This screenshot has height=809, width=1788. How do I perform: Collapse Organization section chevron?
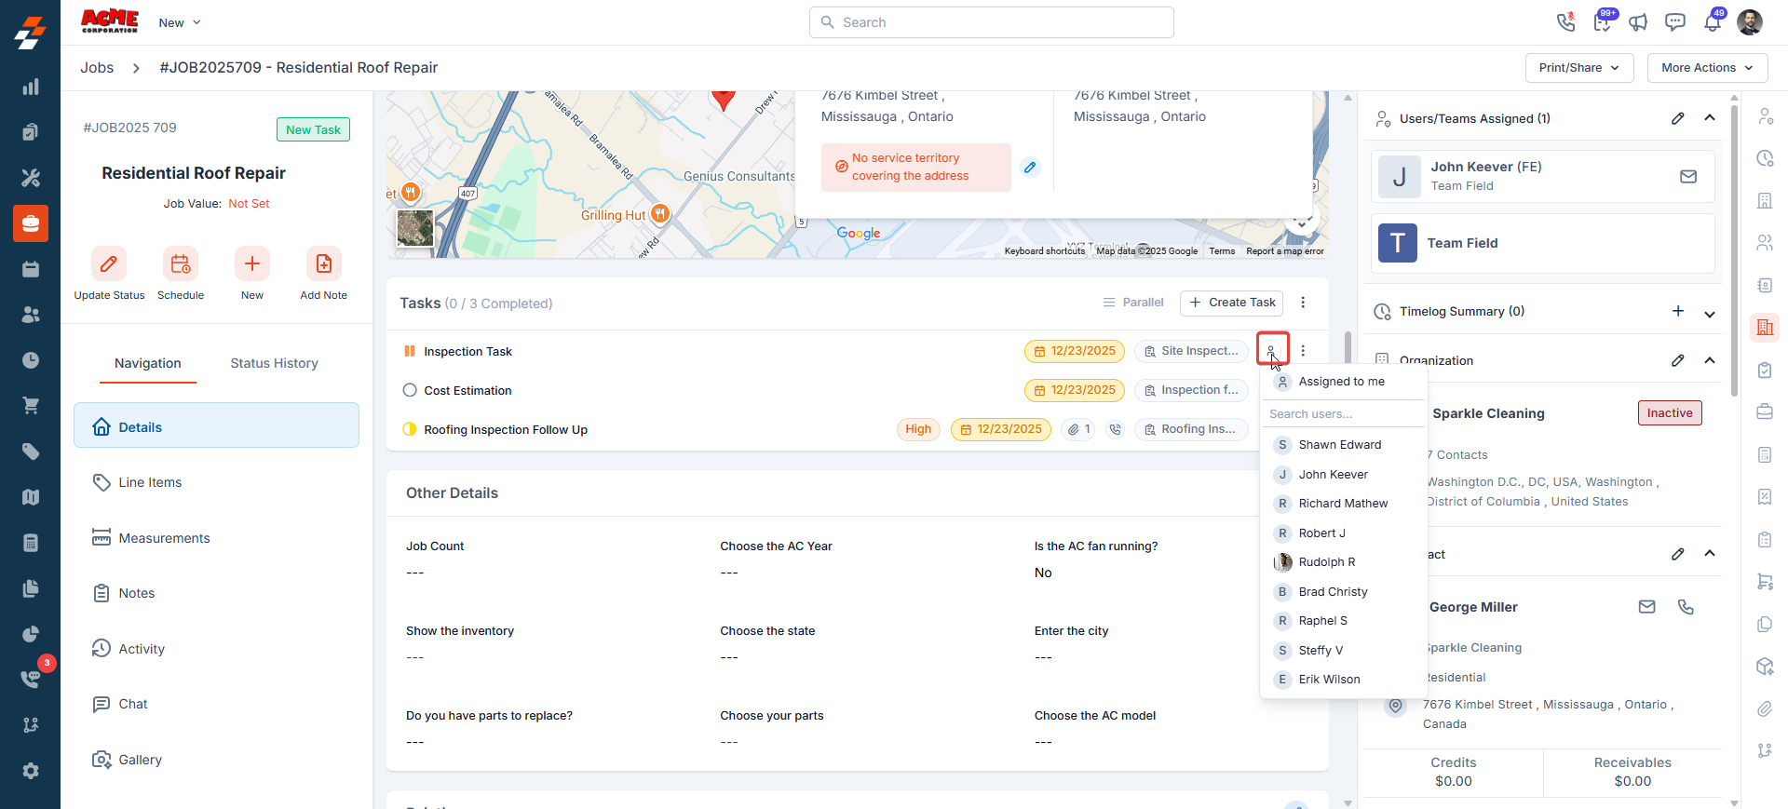pos(1710,360)
